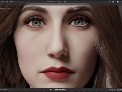This screenshot has width=122, height=92.
Task: Jump to the start frame in timeline
Action: (x=55, y=90)
